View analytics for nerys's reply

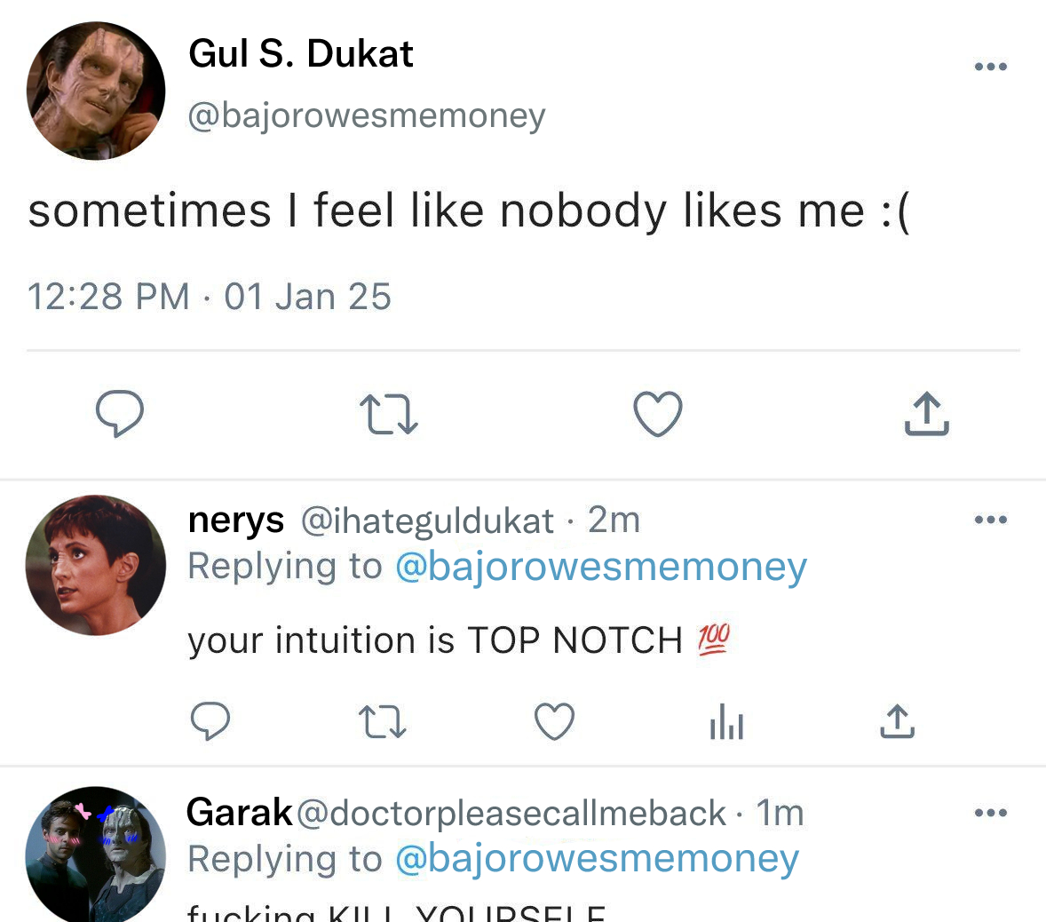pos(726,721)
